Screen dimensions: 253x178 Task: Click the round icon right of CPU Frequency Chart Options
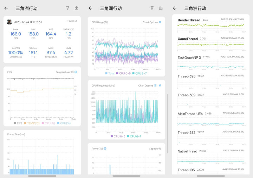point(160,85)
